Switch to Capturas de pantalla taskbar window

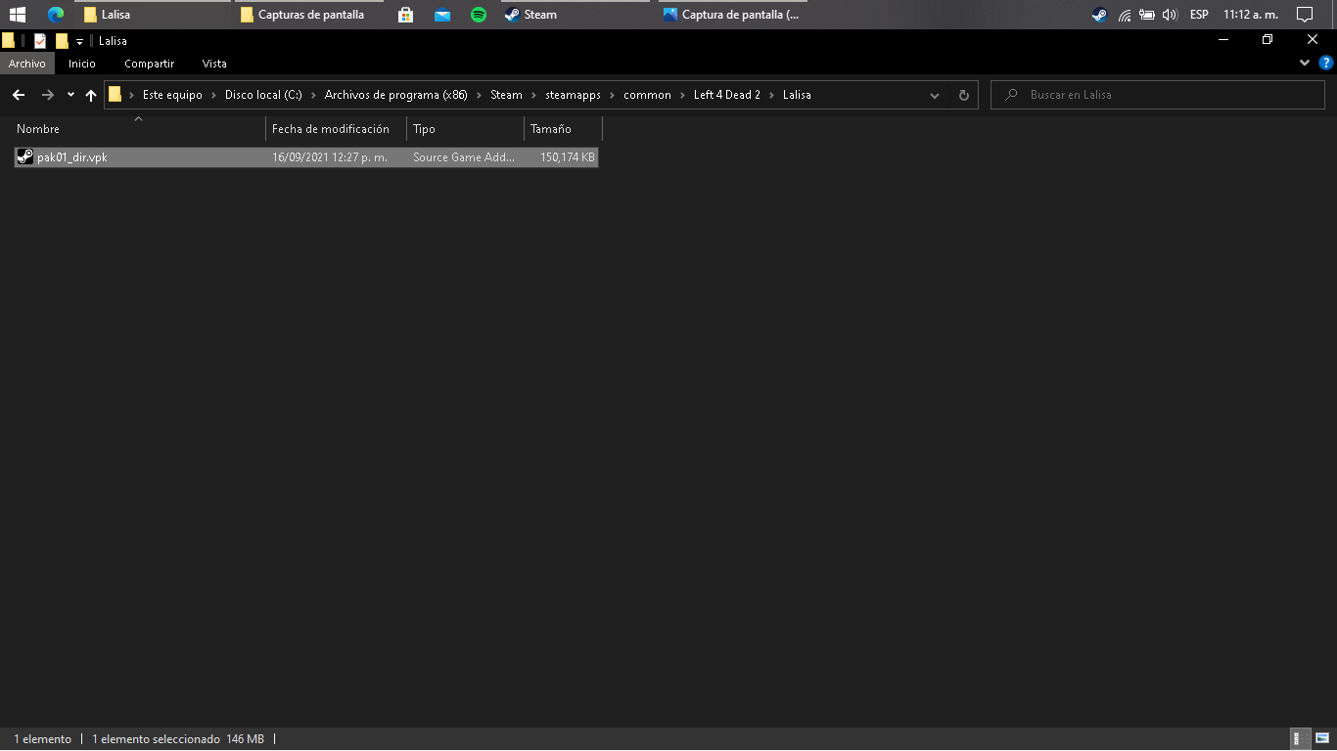click(x=309, y=15)
